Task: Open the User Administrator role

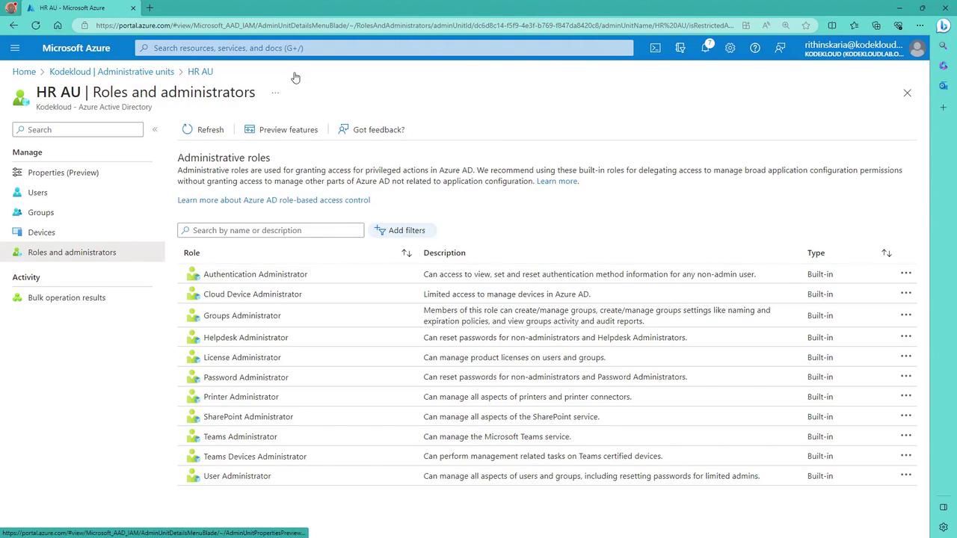Action: click(237, 476)
